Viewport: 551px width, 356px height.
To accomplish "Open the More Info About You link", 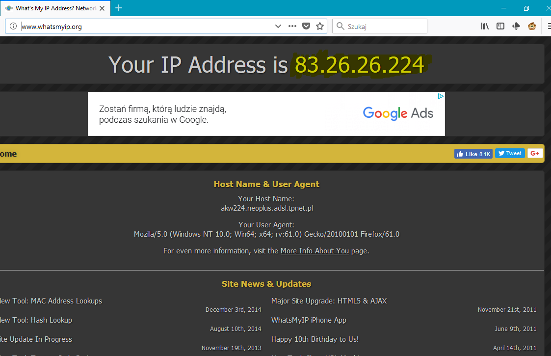I will (315, 251).
